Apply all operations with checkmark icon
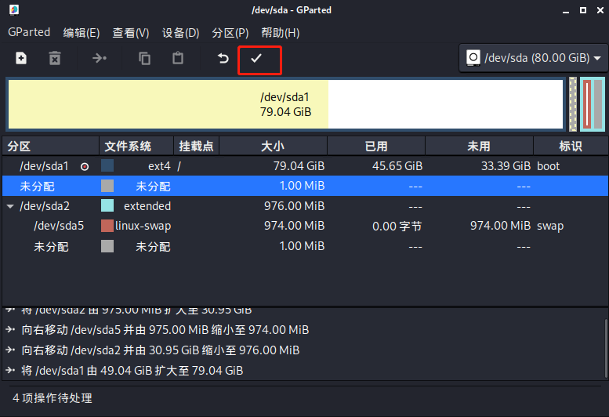The width and height of the screenshot is (609, 417). click(x=256, y=58)
